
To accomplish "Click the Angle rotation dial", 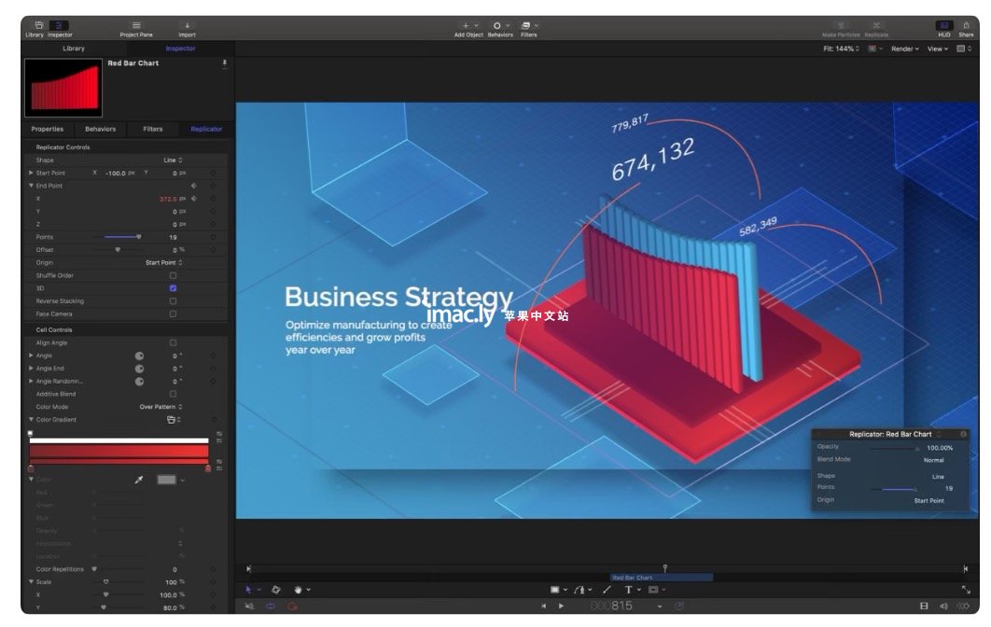I will (x=140, y=355).
